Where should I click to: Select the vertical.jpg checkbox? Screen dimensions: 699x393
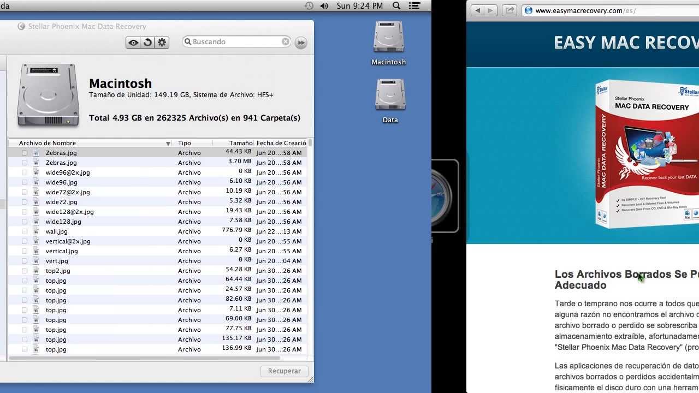[25, 251]
